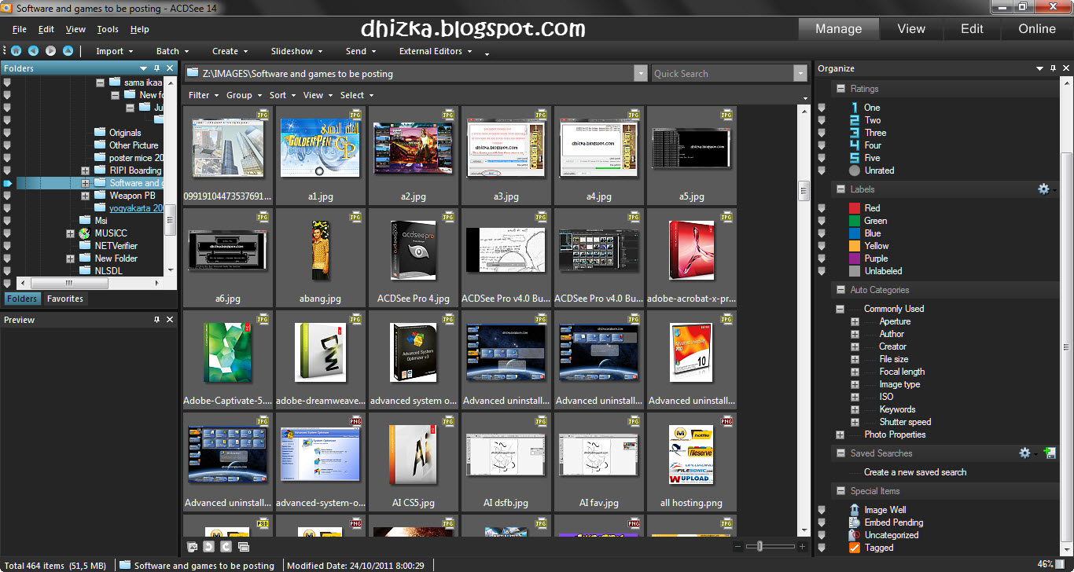Screen dimensions: 1074x572
Task: Open the Edit menu in menu bar
Action: [46, 29]
